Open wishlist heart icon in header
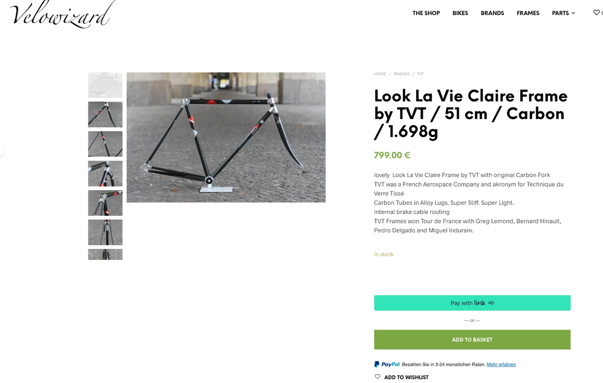The image size is (603, 383). (x=596, y=13)
